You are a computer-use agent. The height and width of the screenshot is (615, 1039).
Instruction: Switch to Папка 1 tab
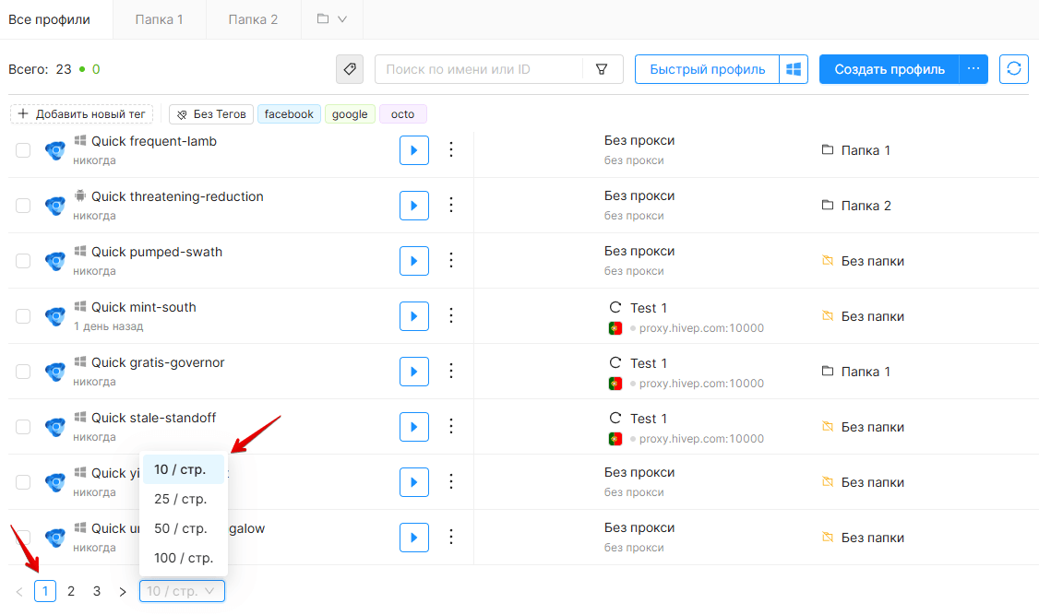tap(159, 19)
